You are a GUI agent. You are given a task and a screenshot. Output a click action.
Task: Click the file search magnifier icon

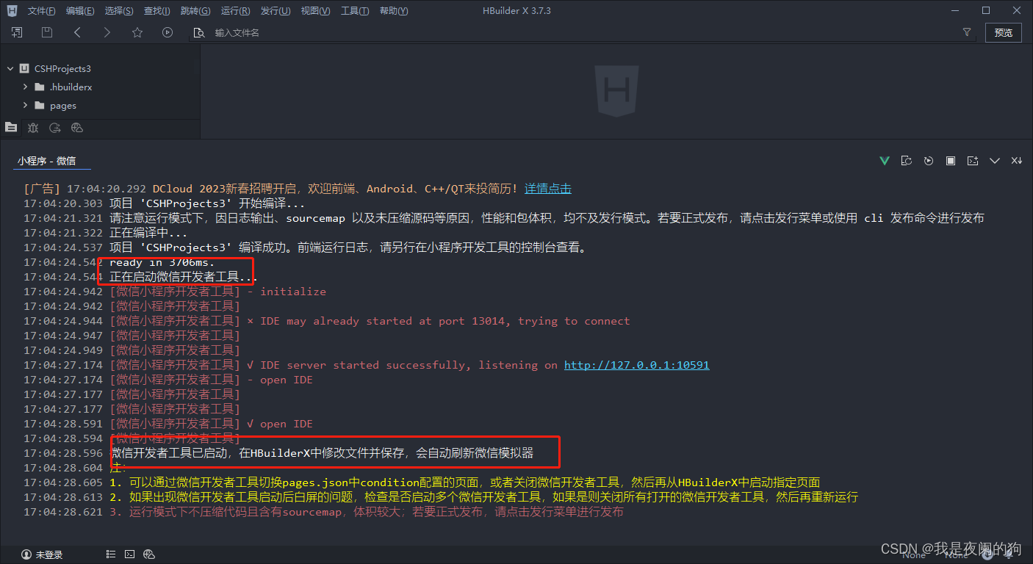point(198,32)
